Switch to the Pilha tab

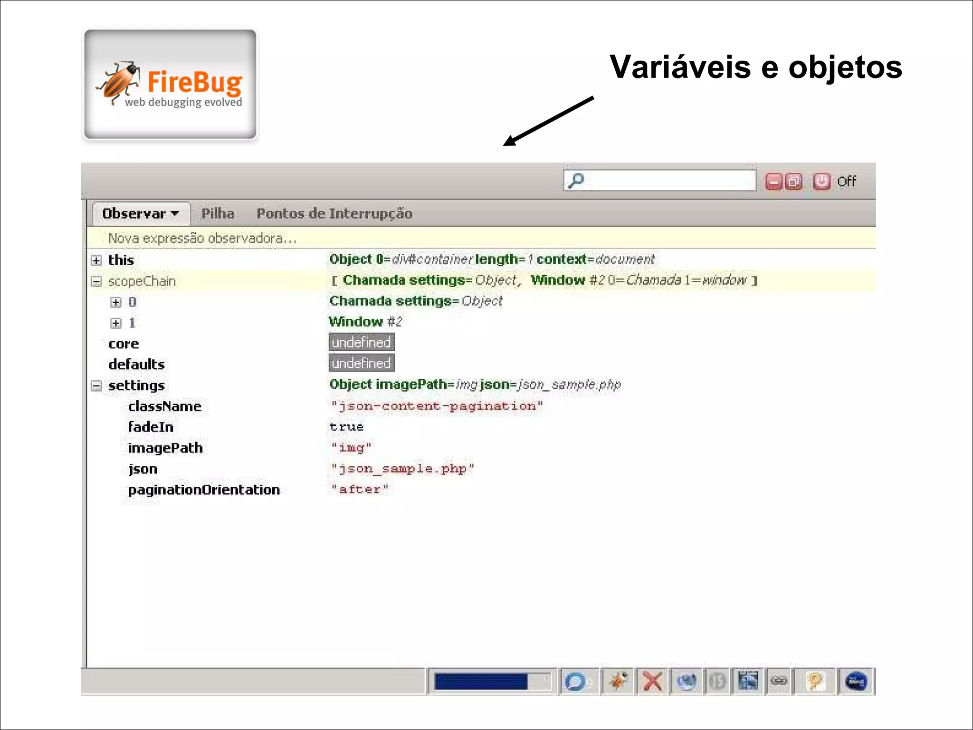coord(218,214)
